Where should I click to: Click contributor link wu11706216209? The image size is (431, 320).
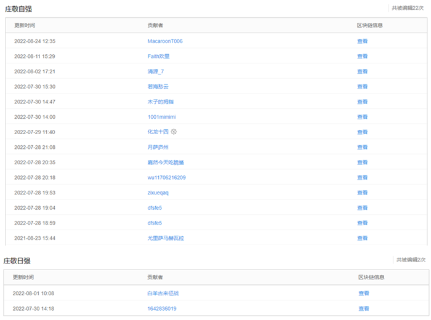coord(166,177)
